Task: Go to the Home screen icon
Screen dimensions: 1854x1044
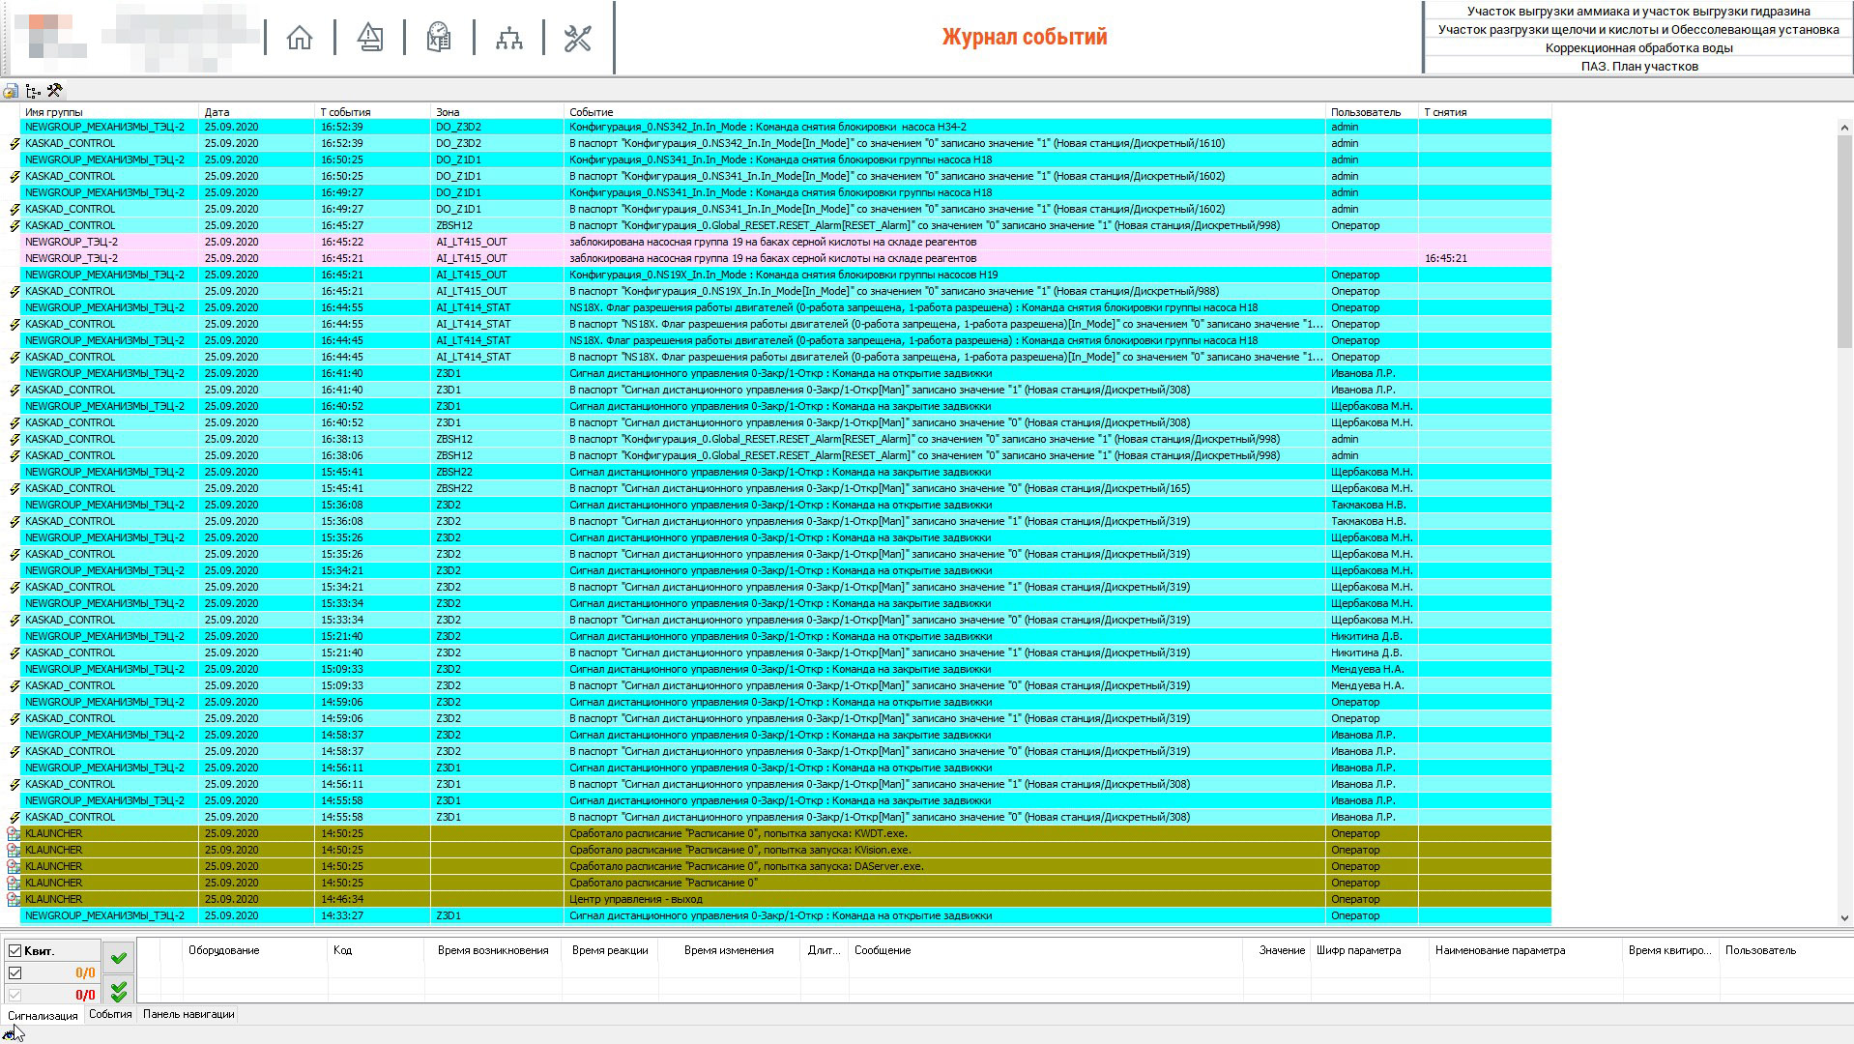Action: [300, 38]
